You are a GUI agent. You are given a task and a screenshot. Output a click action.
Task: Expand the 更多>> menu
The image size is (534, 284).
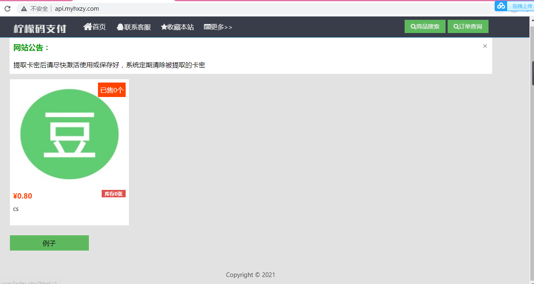[218, 27]
